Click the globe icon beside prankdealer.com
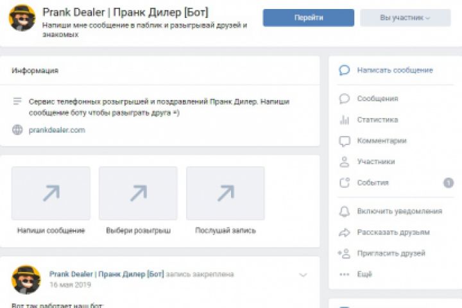Viewport: 462px width, 308px height. tap(17, 130)
